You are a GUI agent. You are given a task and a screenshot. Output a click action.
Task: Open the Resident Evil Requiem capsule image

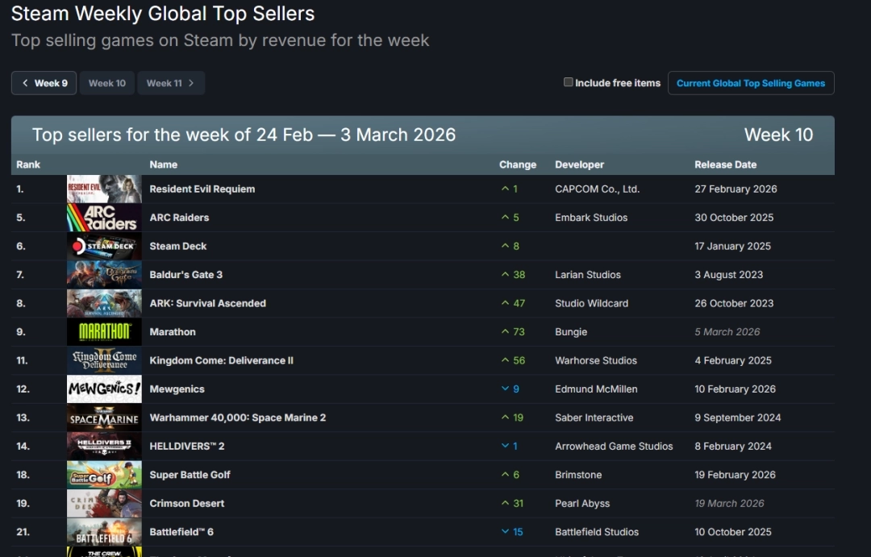point(103,189)
